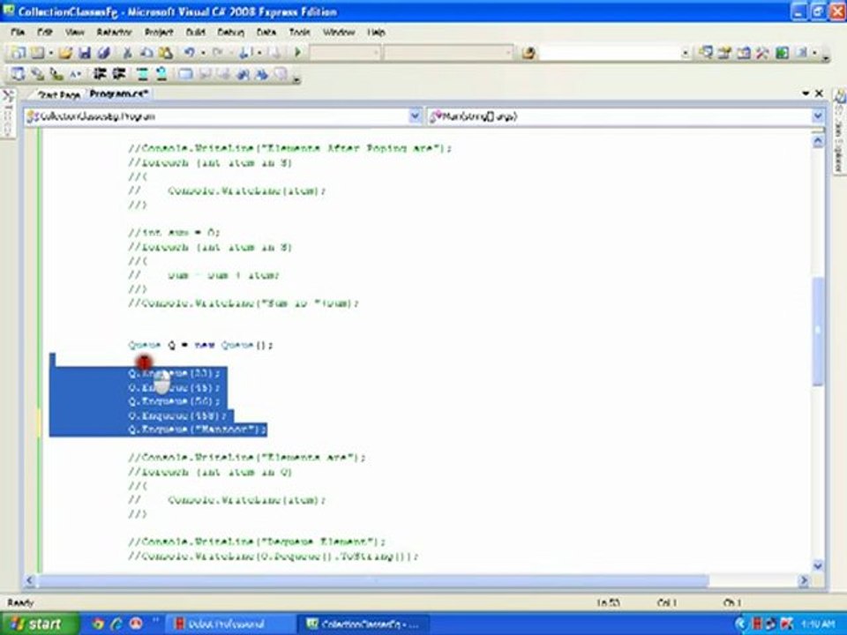The height and width of the screenshot is (635, 847).
Task: Open the Debug menu
Action: (230, 33)
